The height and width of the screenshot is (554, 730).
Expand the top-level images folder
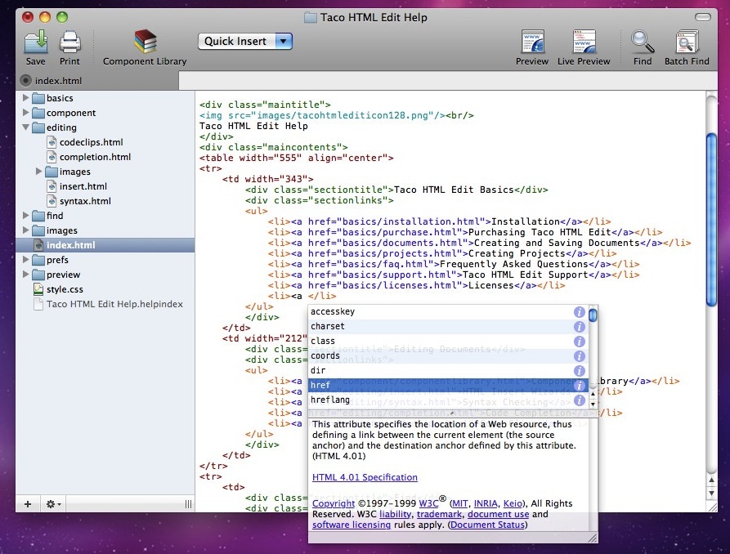click(25, 230)
